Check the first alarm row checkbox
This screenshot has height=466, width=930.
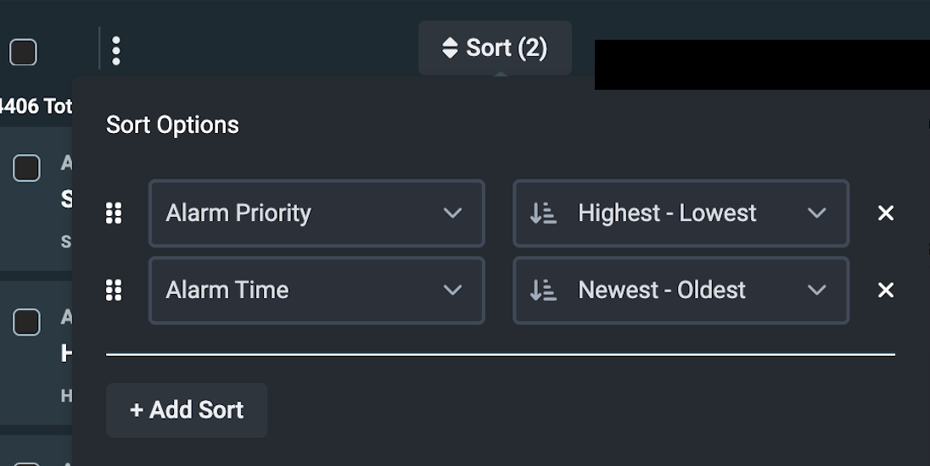(x=26, y=168)
